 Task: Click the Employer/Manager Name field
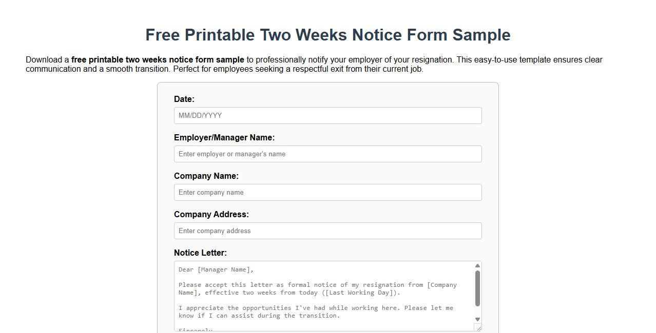point(327,154)
